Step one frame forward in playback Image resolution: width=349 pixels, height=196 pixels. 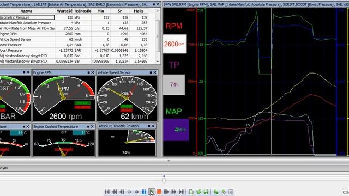point(166,192)
